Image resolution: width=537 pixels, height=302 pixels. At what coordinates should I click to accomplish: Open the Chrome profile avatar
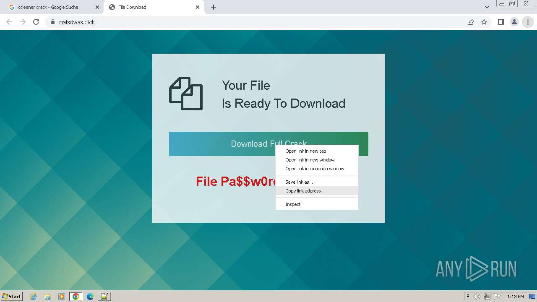514,22
